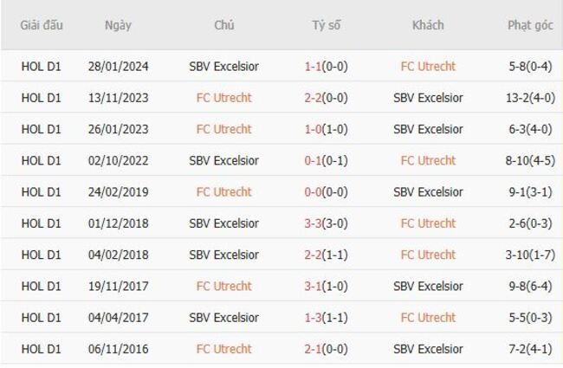Viewport: 563px width, 368px height.
Task: Click FC Utrecht in the 28/01/2024 match
Action: (x=428, y=67)
